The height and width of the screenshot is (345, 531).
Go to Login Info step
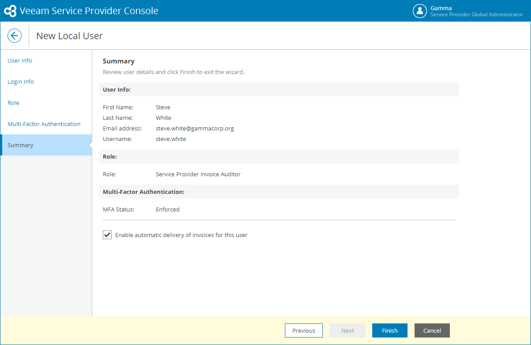[x=21, y=82]
